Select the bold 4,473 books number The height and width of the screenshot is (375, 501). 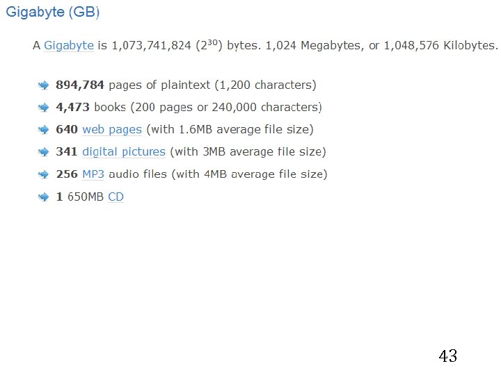tap(73, 108)
